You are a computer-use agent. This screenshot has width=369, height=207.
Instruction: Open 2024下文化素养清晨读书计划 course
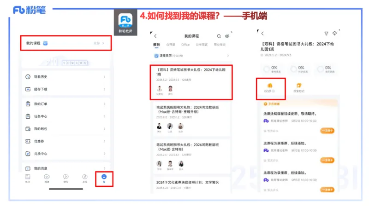(x=191, y=185)
